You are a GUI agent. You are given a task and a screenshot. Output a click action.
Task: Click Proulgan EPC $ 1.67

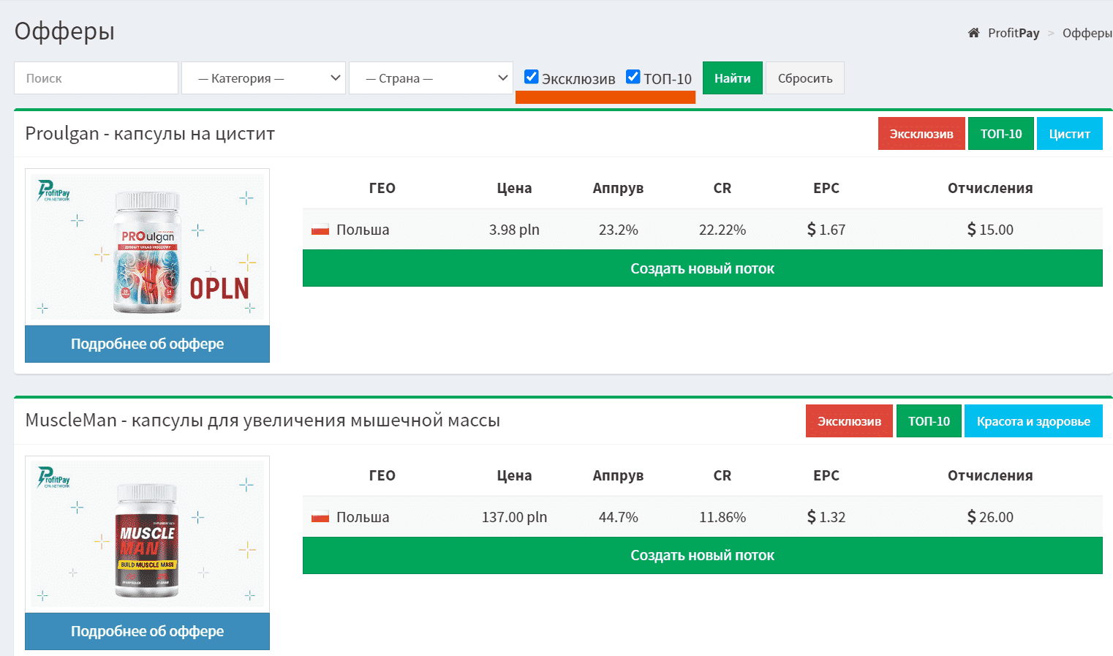pos(826,230)
